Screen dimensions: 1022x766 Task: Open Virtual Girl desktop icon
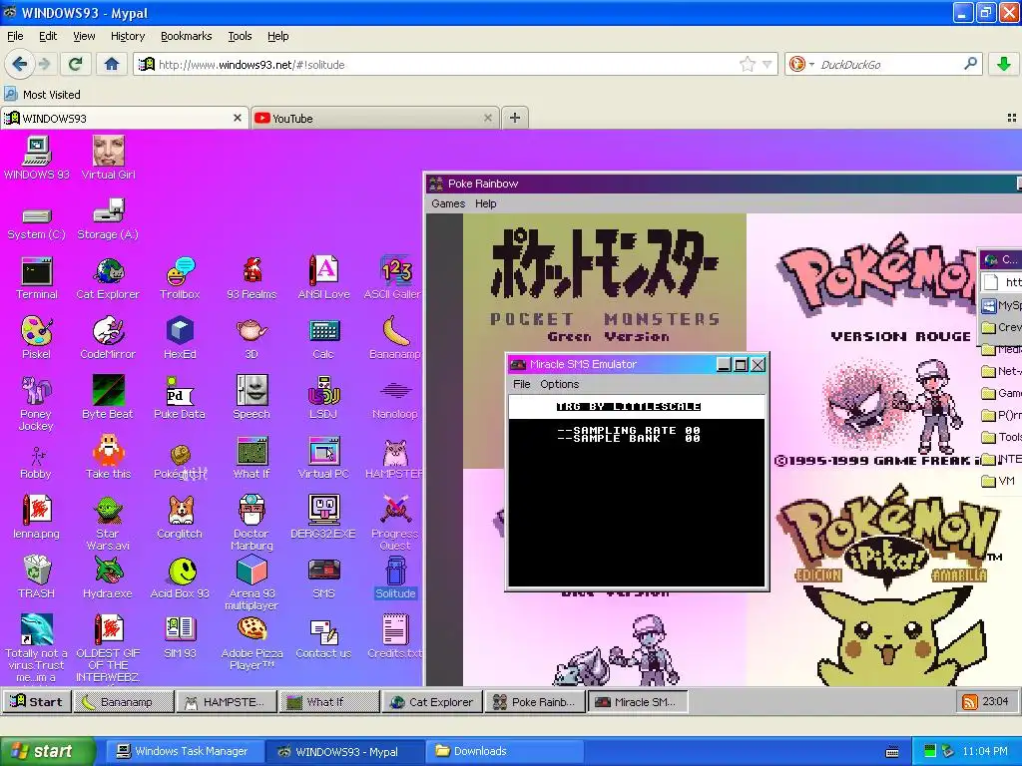click(108, 158)
